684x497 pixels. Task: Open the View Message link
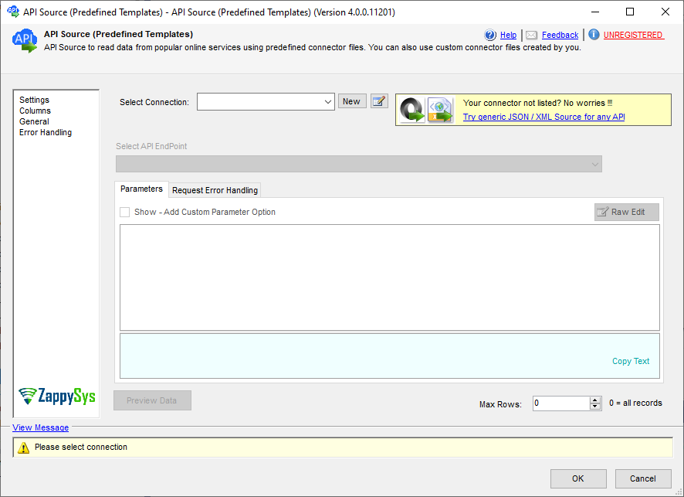41,427
